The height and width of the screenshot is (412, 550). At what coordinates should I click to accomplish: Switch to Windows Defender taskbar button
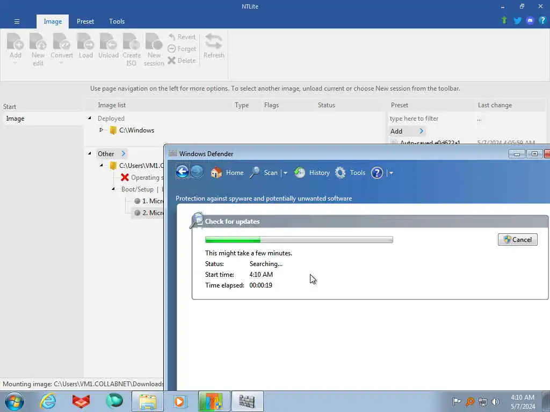pos(247,401)
